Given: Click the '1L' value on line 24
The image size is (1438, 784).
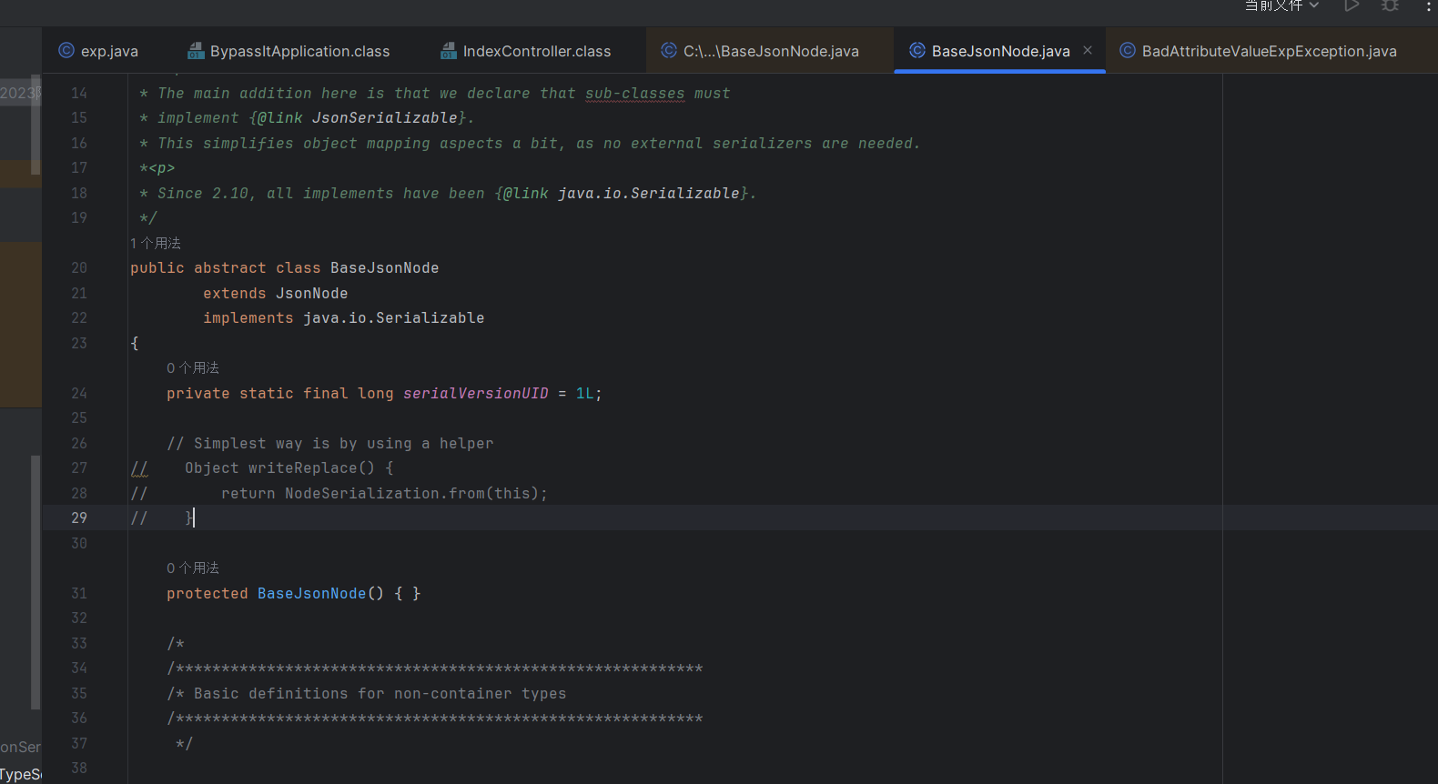Looking at the screenshot, I should [x=585, y=393].
